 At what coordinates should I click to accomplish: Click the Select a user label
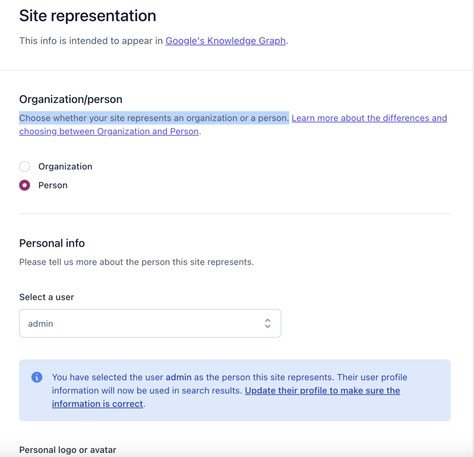tap(47, 297)
